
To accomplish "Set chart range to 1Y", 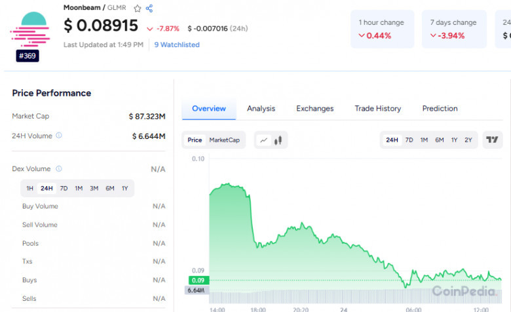I will tap(454, 140).
